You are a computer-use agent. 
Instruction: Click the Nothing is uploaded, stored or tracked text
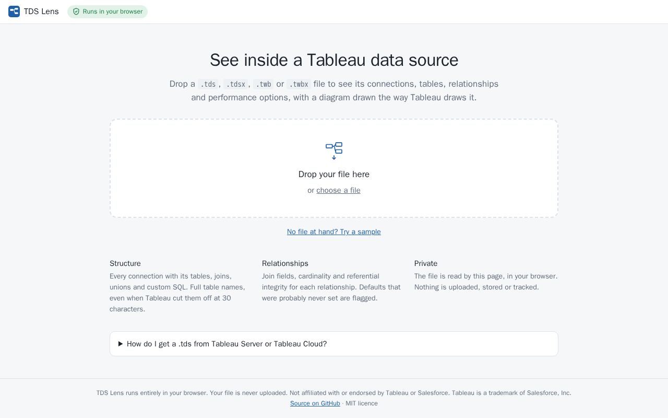(x=476, y=287)
